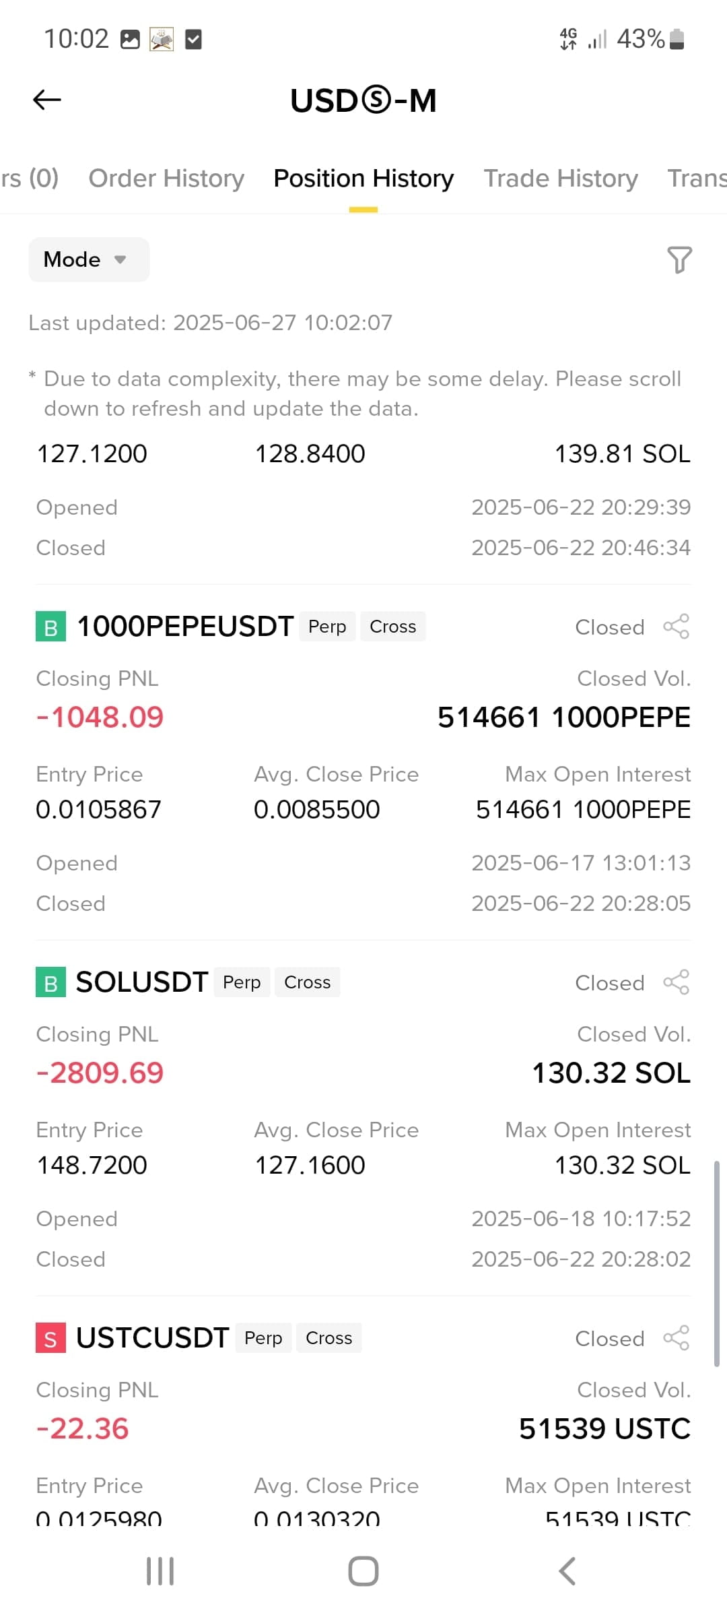
Task: Tap the back arrow in header
Action: click(47, 100)
